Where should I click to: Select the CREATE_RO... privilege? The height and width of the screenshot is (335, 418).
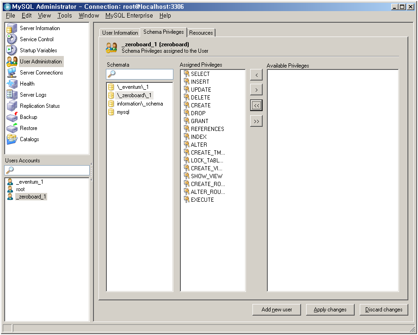pos(205,184)
